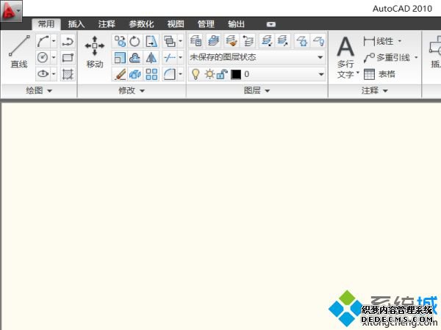The width and height of the screenshot is (441, 330).
Task: Open the Trim tool dropdown arrow
Action: pos(181,58)
